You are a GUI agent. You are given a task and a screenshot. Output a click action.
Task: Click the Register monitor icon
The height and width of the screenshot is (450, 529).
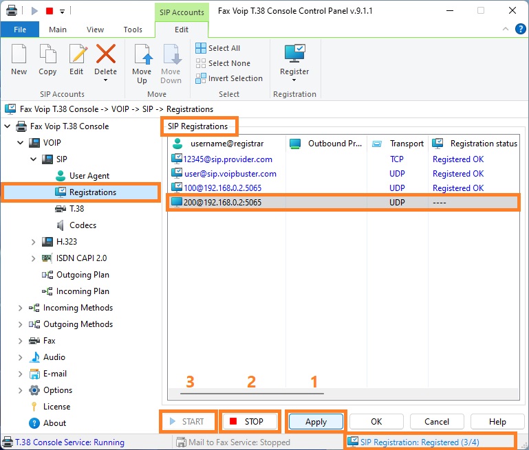click(294, 53)
